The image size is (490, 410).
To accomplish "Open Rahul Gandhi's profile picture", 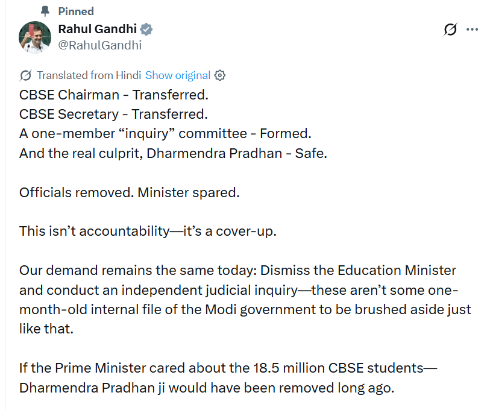I will [35, 37].
